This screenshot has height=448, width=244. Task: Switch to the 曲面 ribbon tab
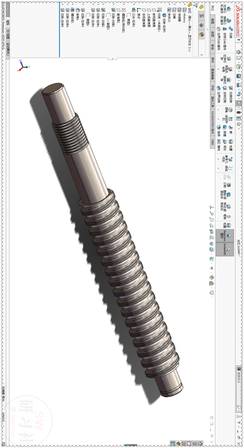pos(213,34)
